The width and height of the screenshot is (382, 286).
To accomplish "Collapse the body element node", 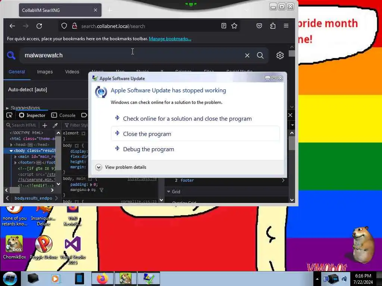I will [x=11, y=151].
